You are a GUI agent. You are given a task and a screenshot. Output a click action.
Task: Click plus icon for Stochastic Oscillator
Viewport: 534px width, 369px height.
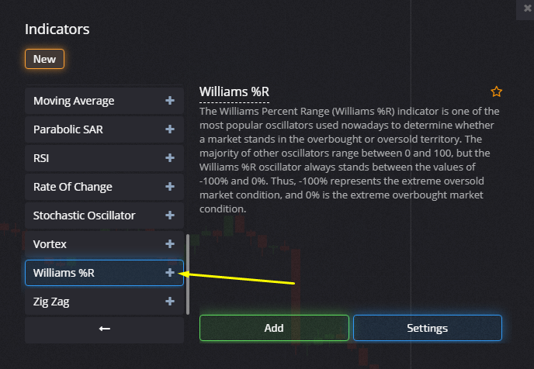(x=170, y=216)
